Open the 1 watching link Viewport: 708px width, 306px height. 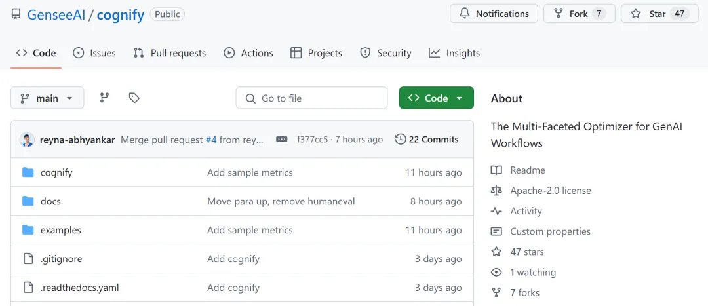pos(533,272)
